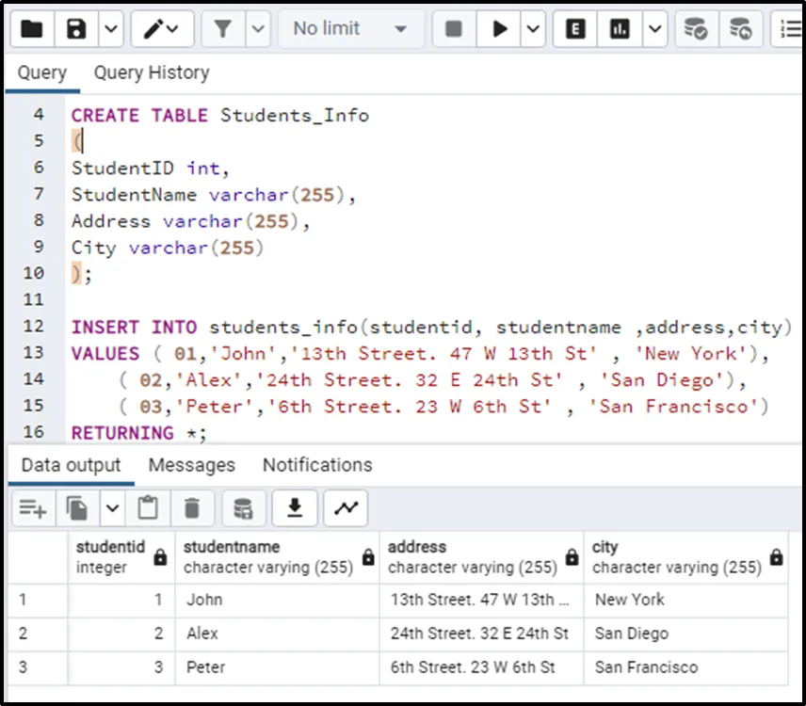
Task: Open the No limit rows dropdown
Action: [349, 29]
